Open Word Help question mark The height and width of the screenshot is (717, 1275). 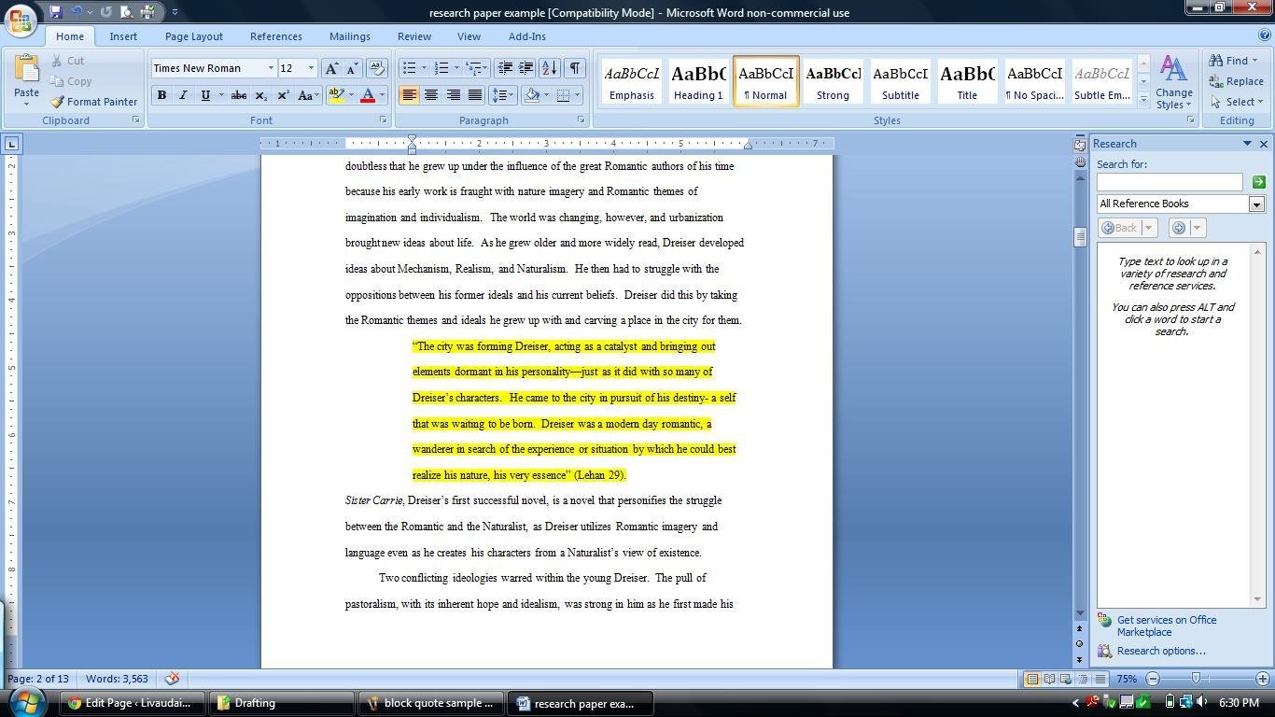click(x=1265, y=35)
